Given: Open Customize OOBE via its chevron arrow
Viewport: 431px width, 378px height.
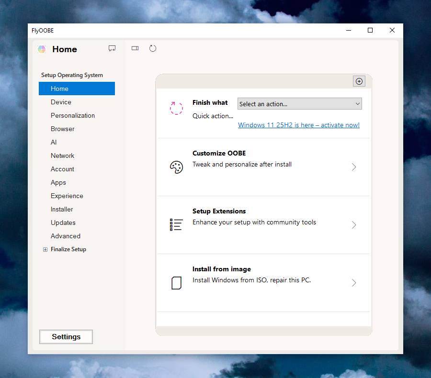Looking at the screenshot, I should click(x=354, y=167).
